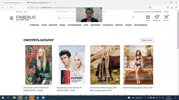Click the shield tracking protection icon in address bar
The image size is (179, 100).
[x=29, y=7]
